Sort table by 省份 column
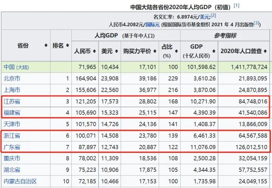 pyautogui.click(x=46, y=45)
